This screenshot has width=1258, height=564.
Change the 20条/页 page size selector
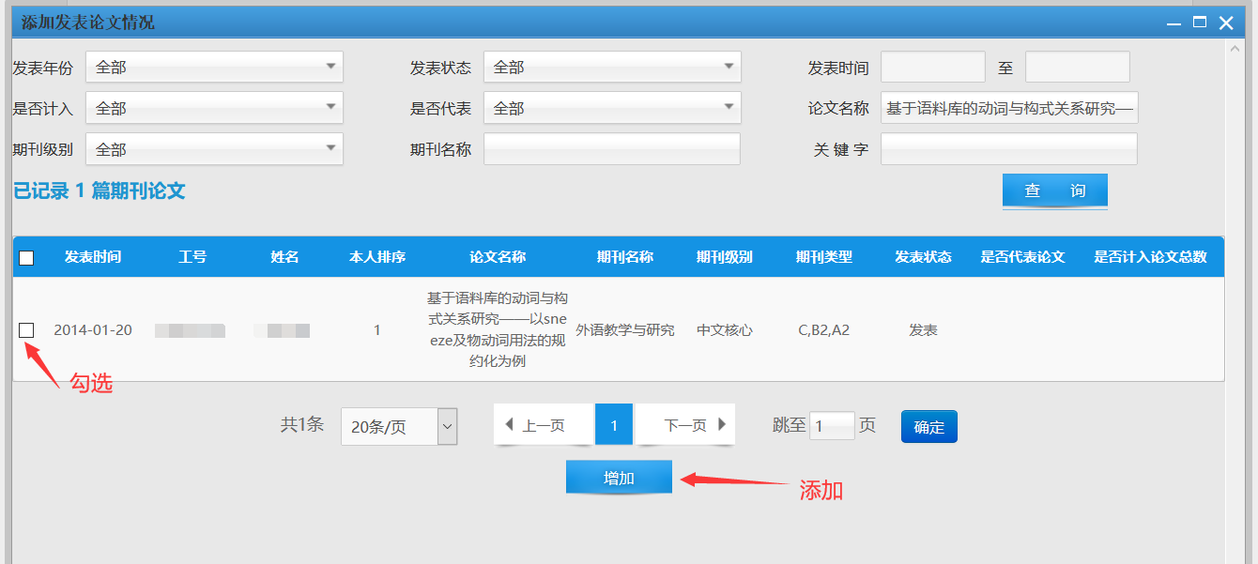click(398, 427)
